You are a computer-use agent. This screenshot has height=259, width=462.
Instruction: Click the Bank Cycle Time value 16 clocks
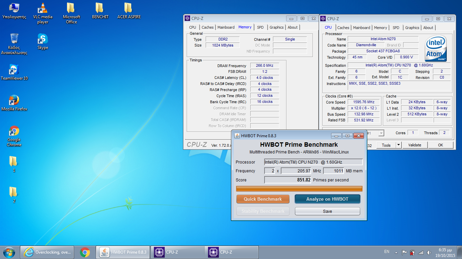[x=264, y=102]
